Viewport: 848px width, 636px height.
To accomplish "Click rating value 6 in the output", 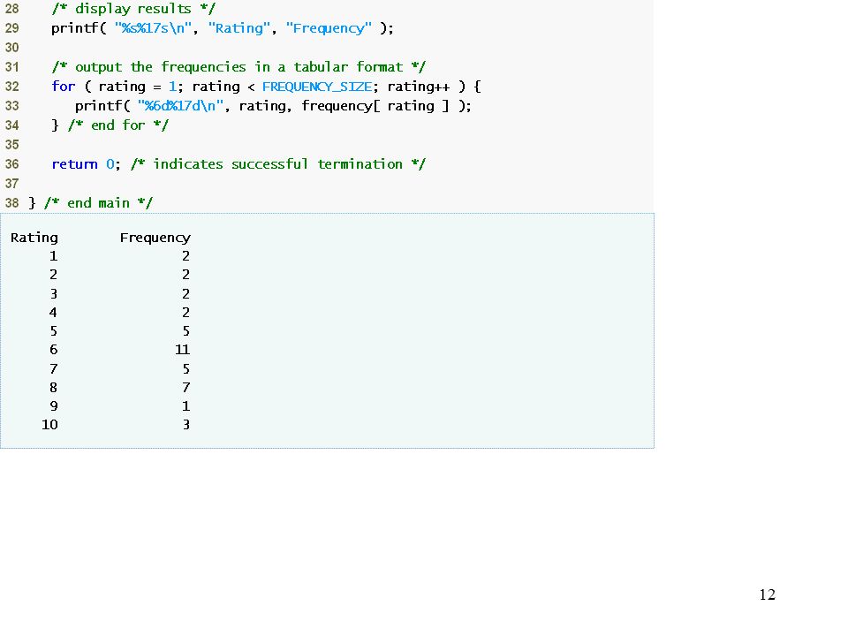I will [54, 350].
